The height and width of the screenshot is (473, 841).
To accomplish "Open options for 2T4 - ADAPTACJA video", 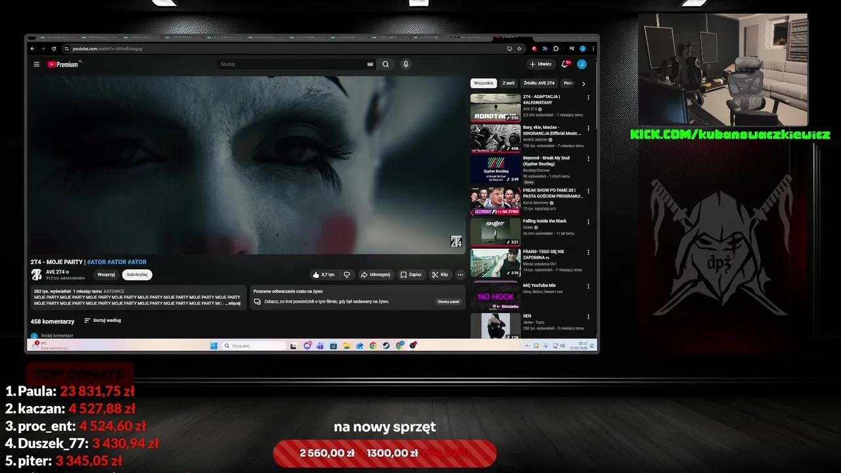I will coord(588,98).
